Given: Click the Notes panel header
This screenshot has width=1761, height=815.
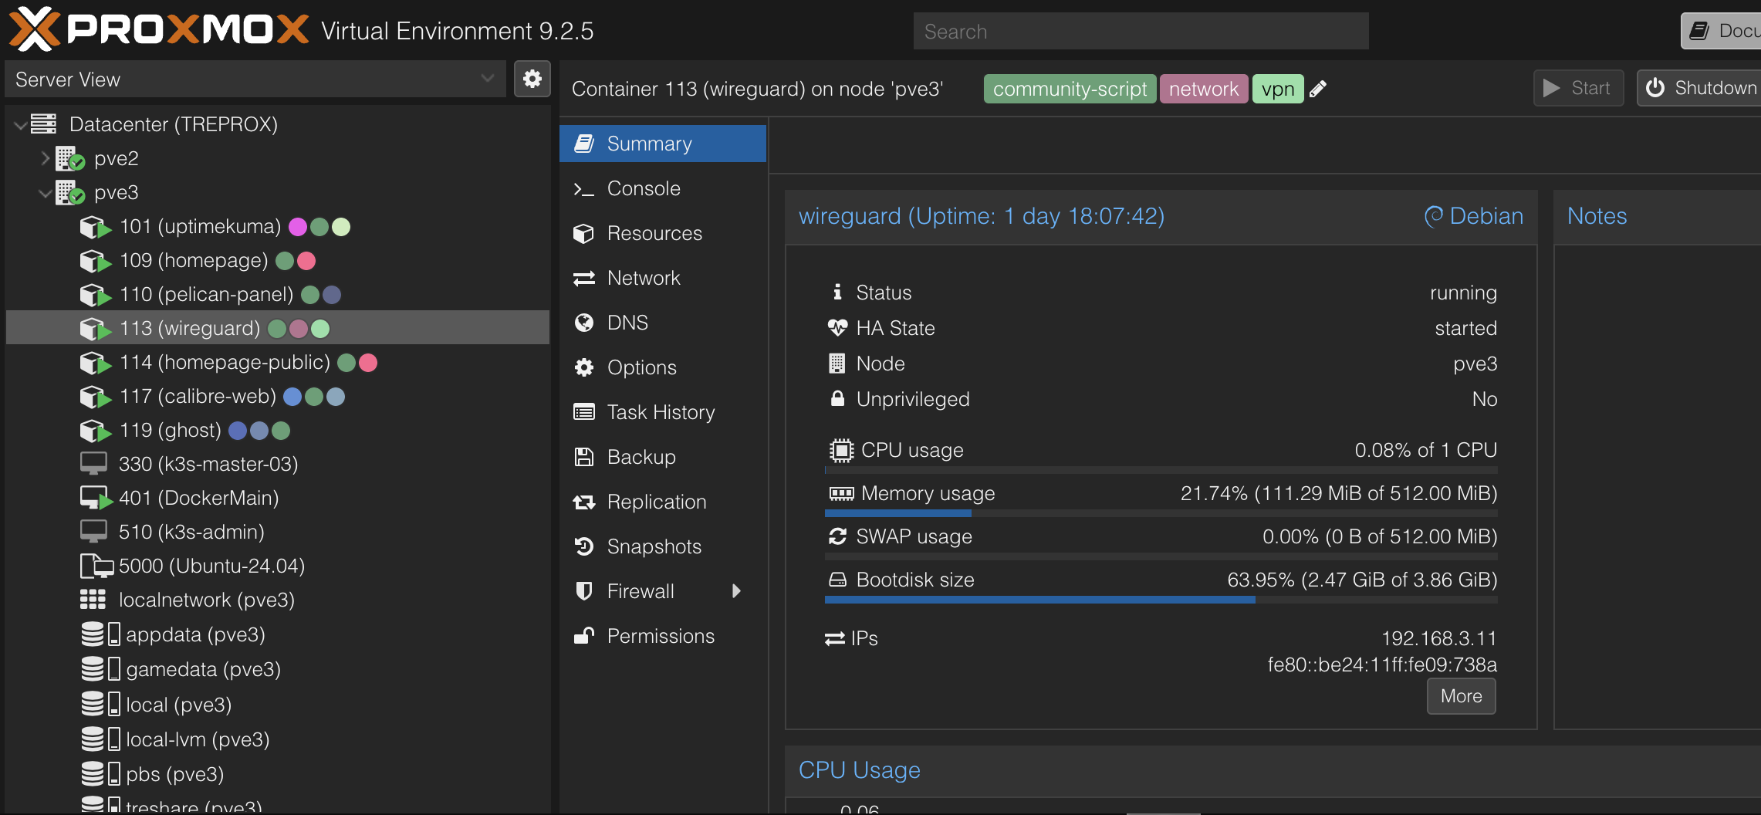Looking at the screenshot, I should 1657,216.
